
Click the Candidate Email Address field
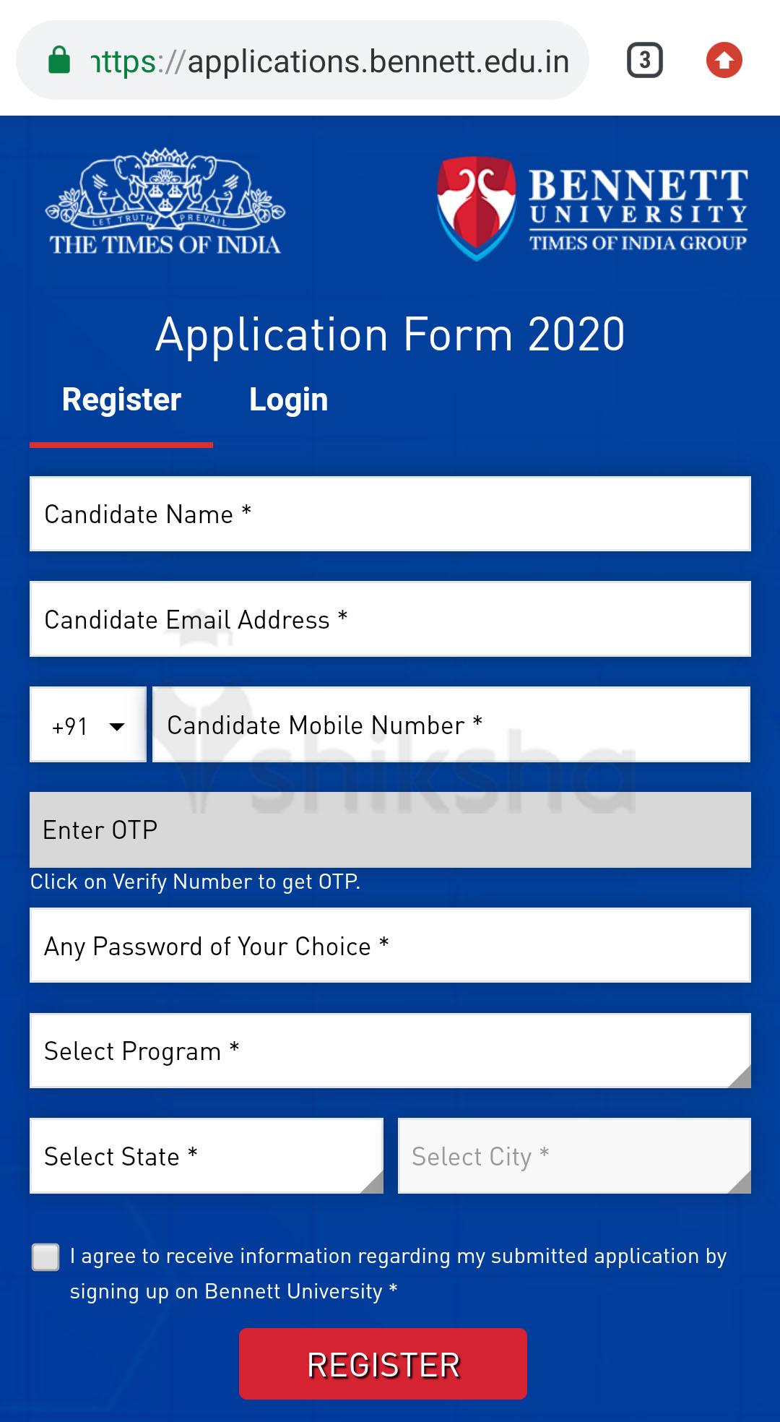point(390,620)
